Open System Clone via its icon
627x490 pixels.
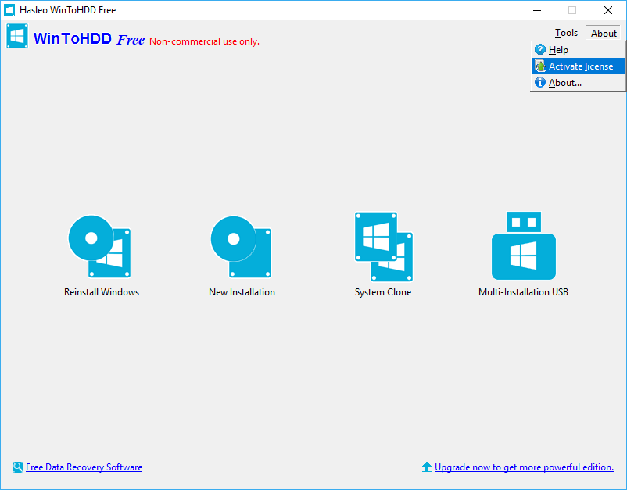[384, 247]
